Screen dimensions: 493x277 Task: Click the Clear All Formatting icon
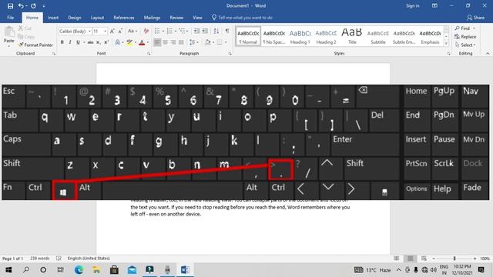(x=146, y=31)
